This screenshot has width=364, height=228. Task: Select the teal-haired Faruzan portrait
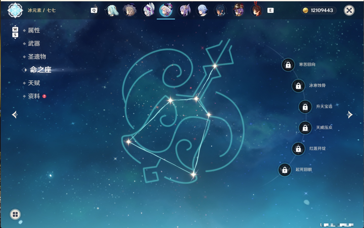coord(111,10)
